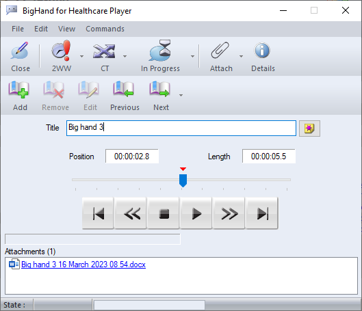Image resolution: width=362 pixels, height=311 pixels.
Task: Click the blue playback position slider thumb
Action: coord(183,180)
